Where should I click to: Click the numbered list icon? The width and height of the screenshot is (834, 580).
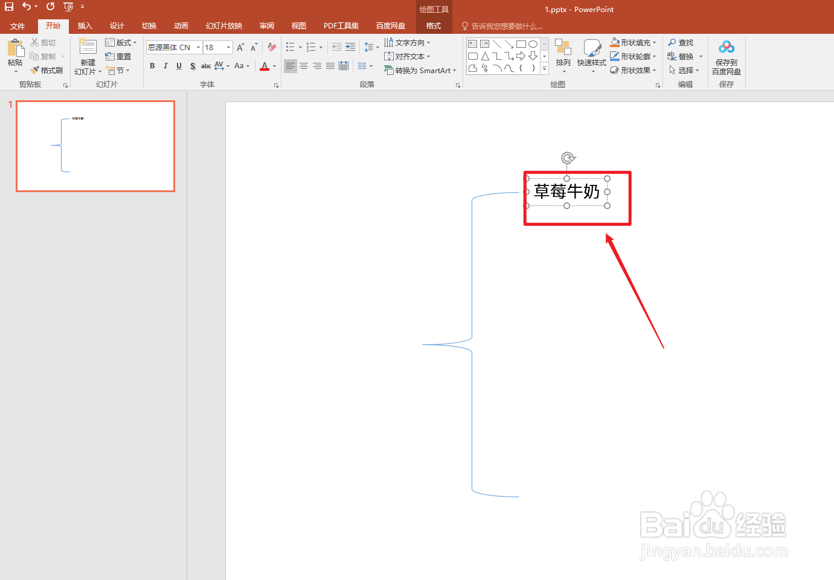tap(311, 47)
